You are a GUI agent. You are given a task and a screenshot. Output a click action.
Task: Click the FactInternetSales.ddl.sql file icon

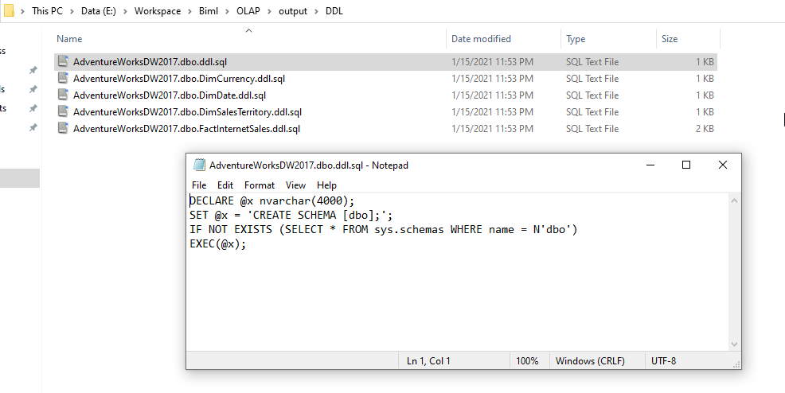pyautogui.click(x=64, y=129)
